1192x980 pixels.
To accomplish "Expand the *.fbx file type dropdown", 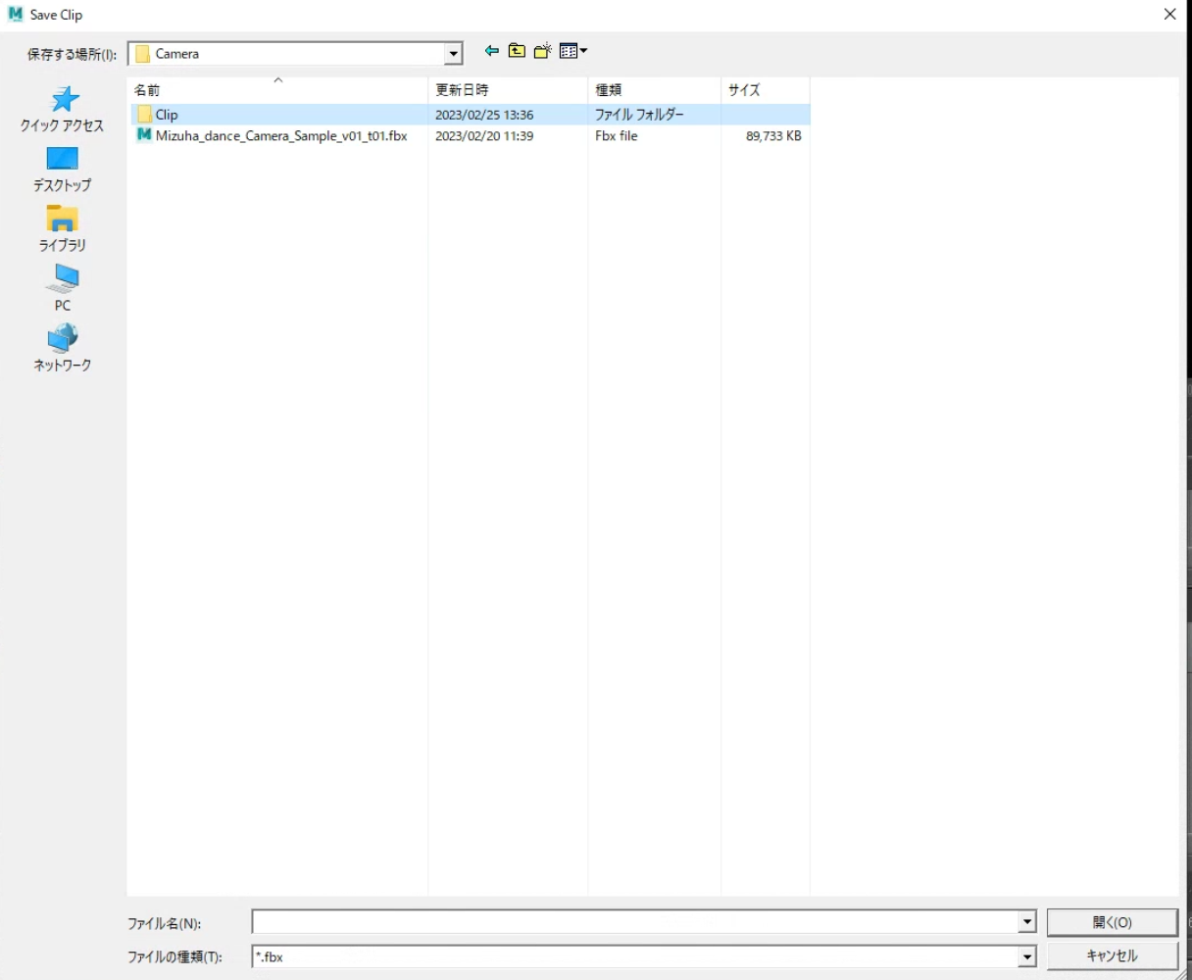I will 1026,956.
